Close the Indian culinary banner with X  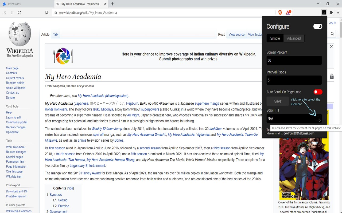(x=331, y=47)
